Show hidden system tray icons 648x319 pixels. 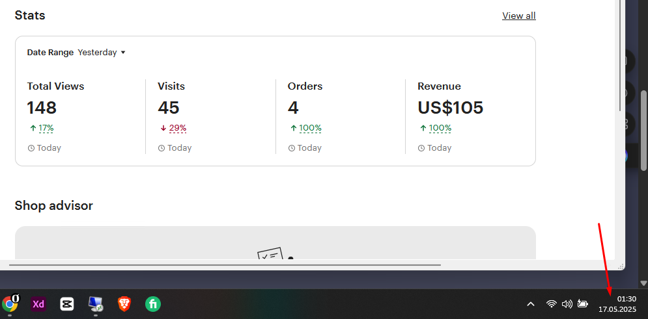531,304
